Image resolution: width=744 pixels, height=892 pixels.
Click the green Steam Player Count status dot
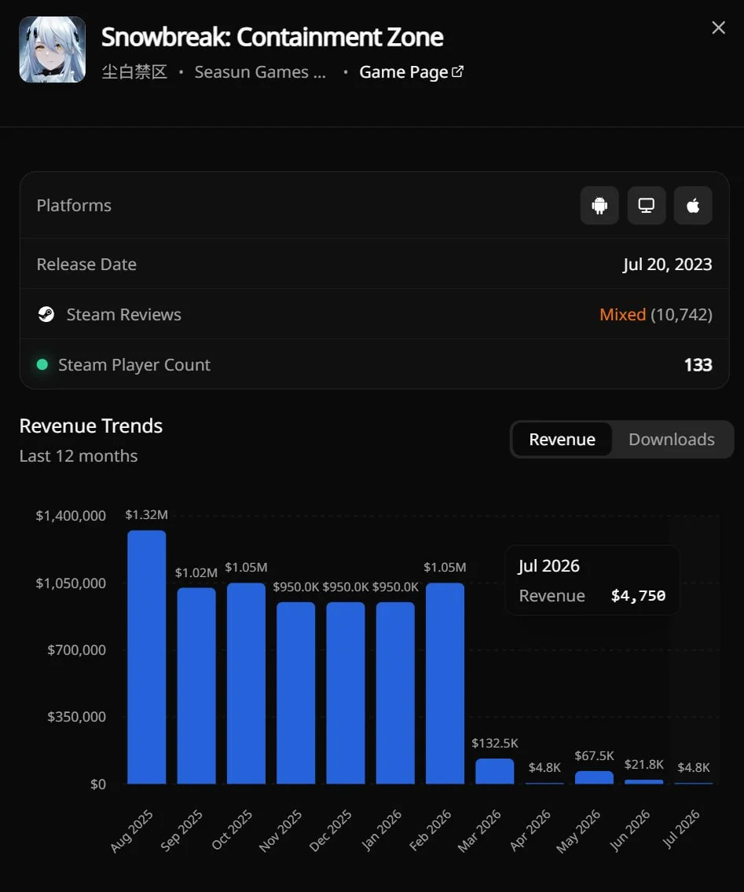point(42,364)
